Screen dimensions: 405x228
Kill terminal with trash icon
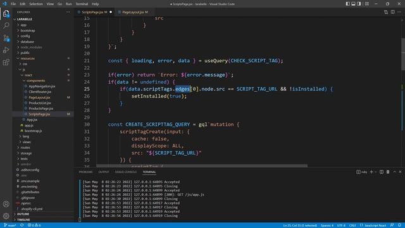(388, 172)
